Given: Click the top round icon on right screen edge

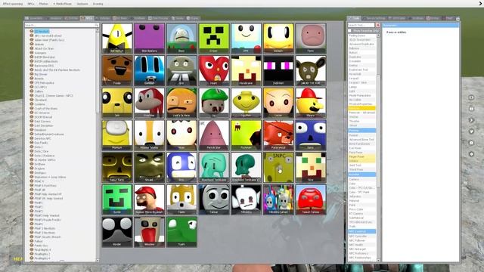Looking at the screenshot, I should tap(471, 97).
